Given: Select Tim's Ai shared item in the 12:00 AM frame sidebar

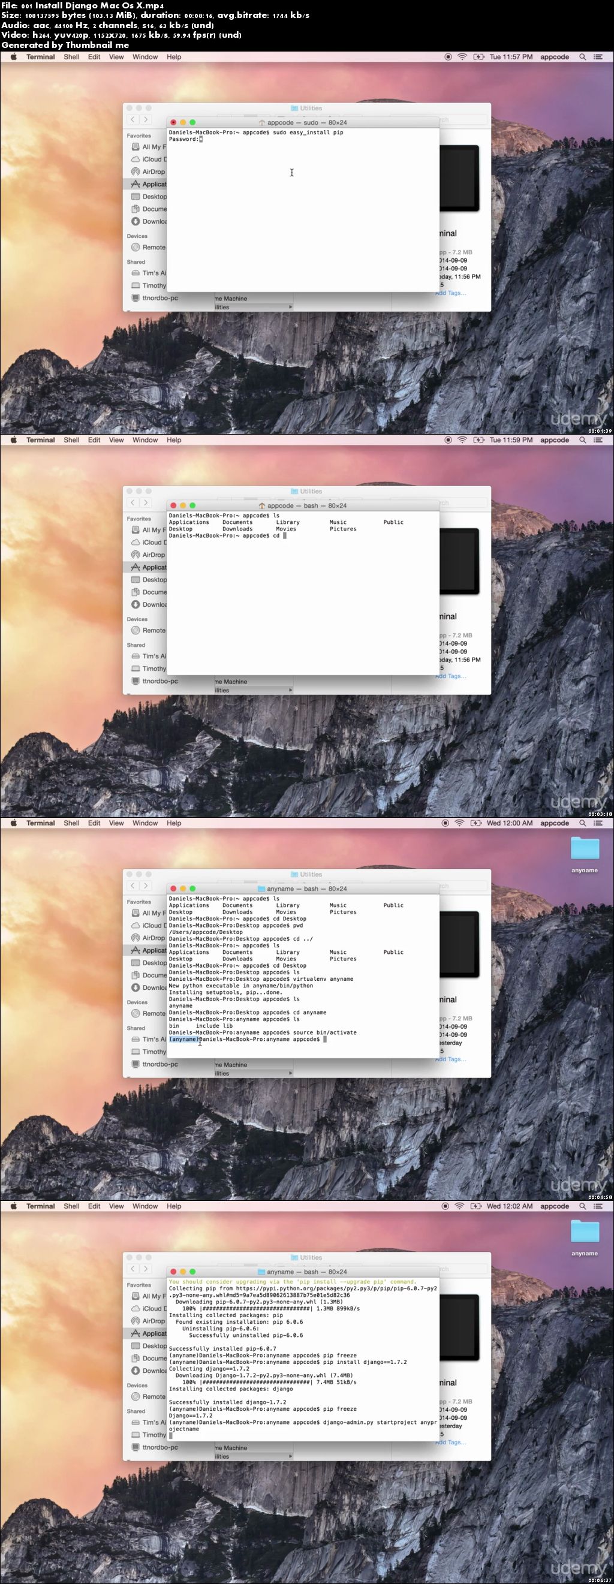Looking at the screenshot, I should tap(148, 1039).
